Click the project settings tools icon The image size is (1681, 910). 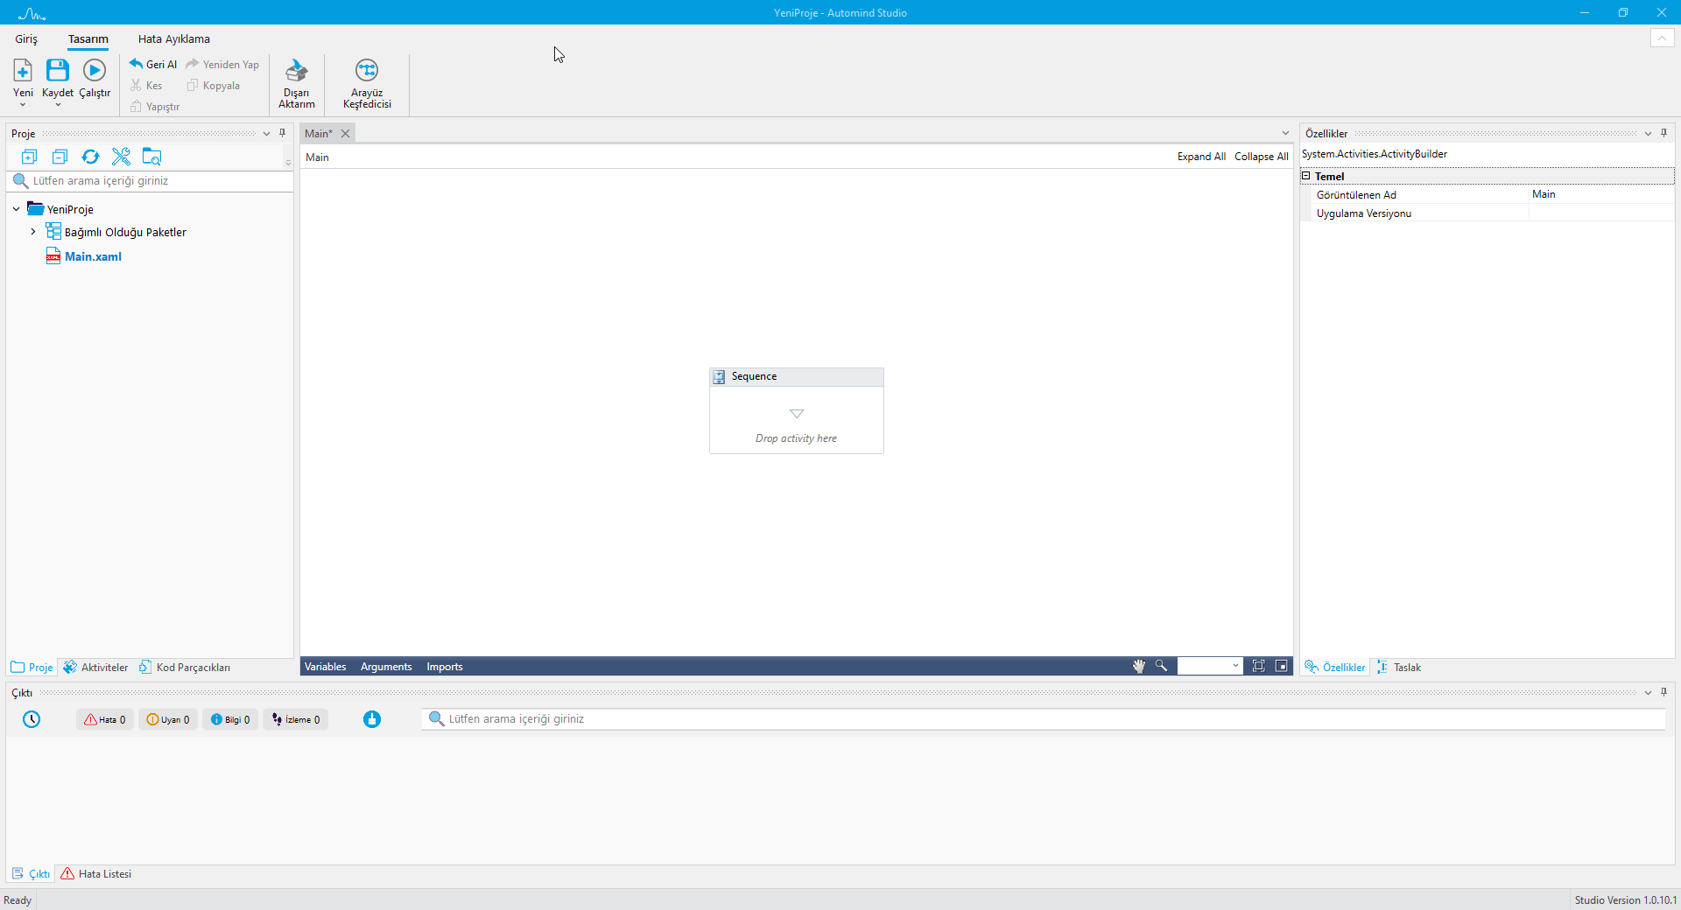[121, 157]
